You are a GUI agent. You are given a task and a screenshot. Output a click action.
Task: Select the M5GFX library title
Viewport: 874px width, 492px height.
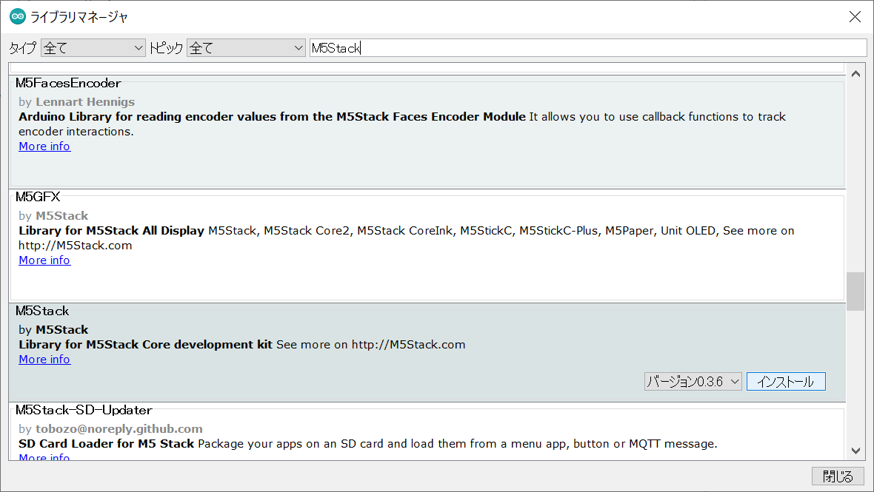pos(38,197)
